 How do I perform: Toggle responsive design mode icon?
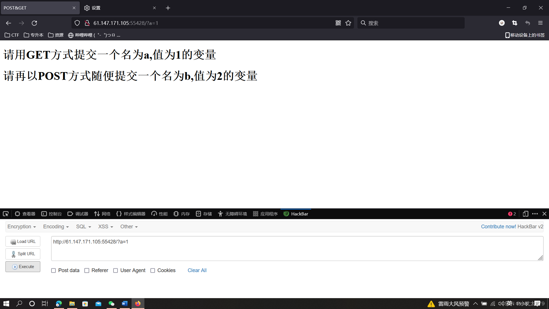click(x=525, y=214)
